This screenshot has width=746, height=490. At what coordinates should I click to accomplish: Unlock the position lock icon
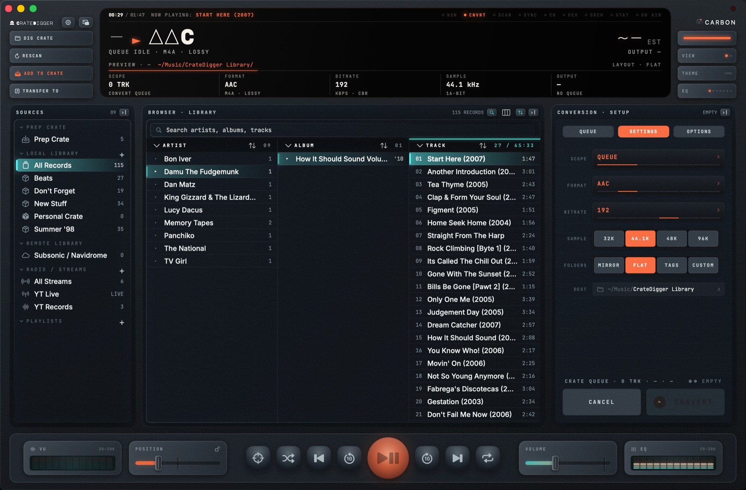[217, 449]
